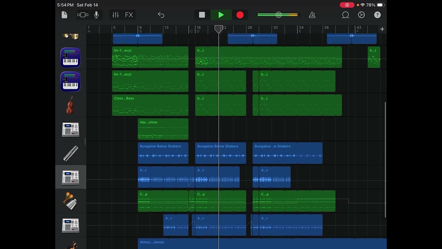Add song section with plus button
The width and height of the screenshot is (442, 249).
coord(382,29)
